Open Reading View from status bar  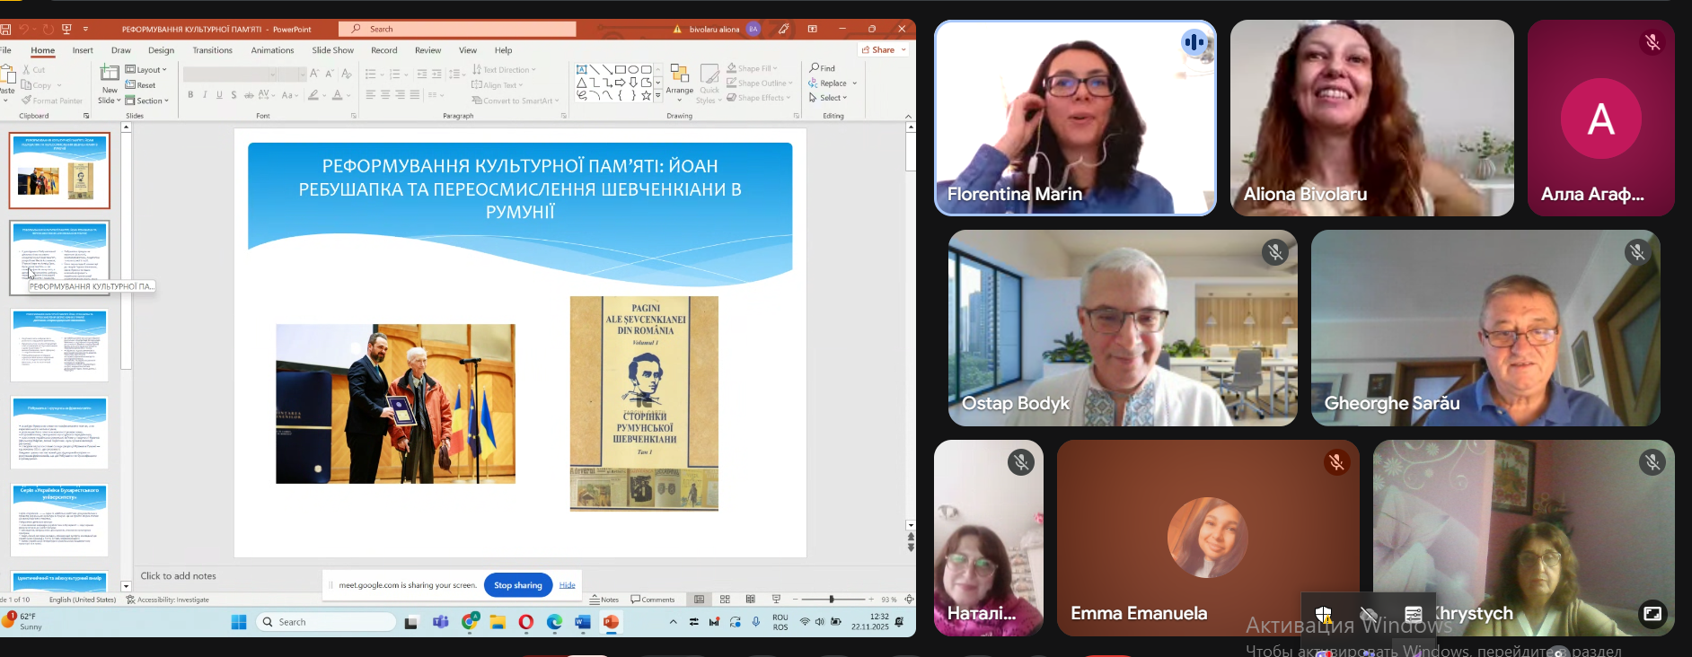coord(751,600)
